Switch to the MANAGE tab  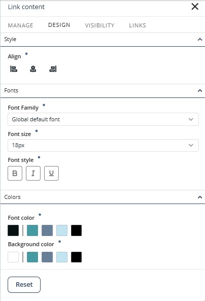(20, 25)
